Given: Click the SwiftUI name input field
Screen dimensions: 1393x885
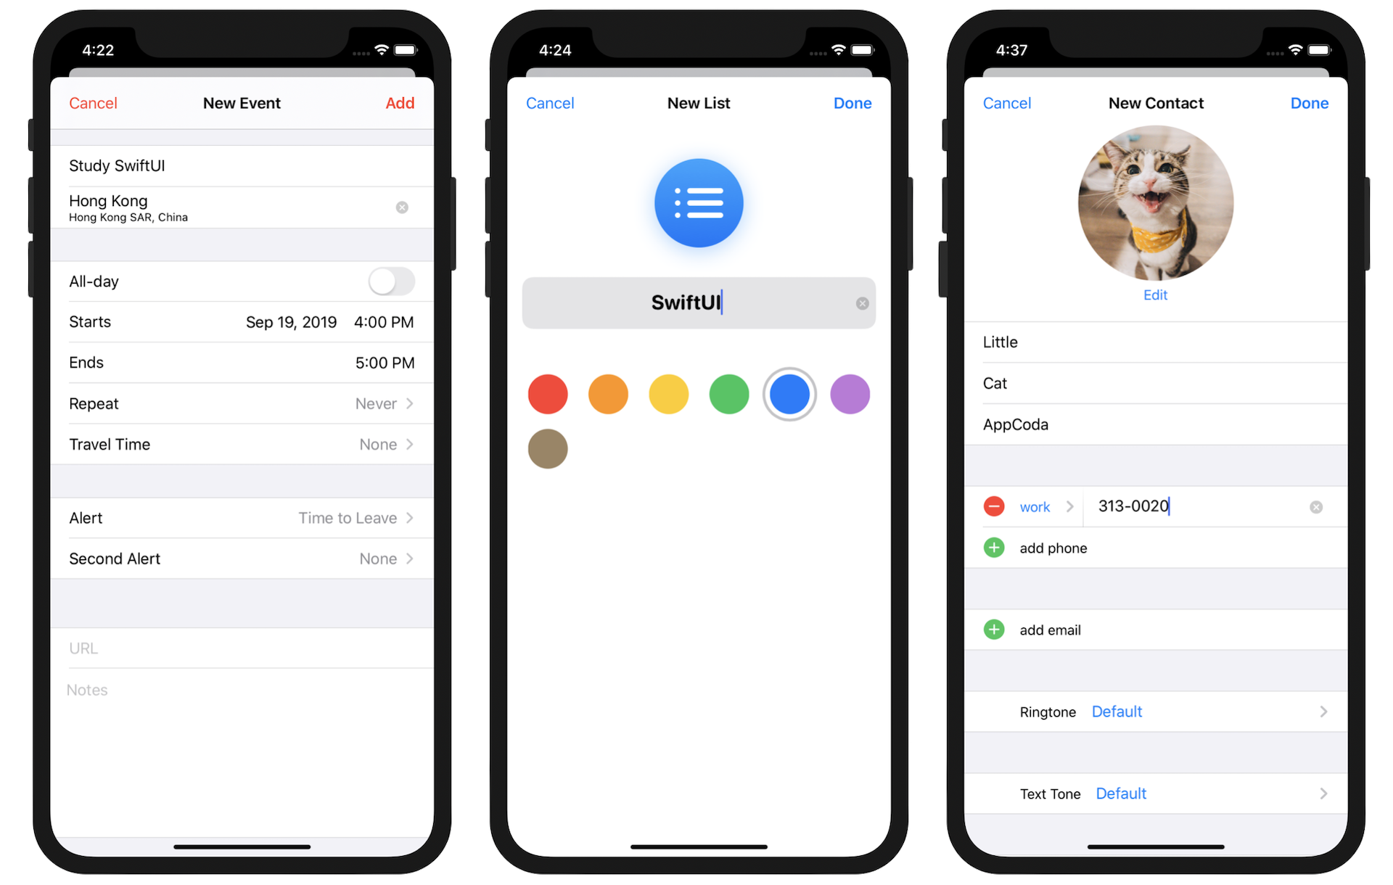Looking at the screenshot, I should [x=696, y=302].
